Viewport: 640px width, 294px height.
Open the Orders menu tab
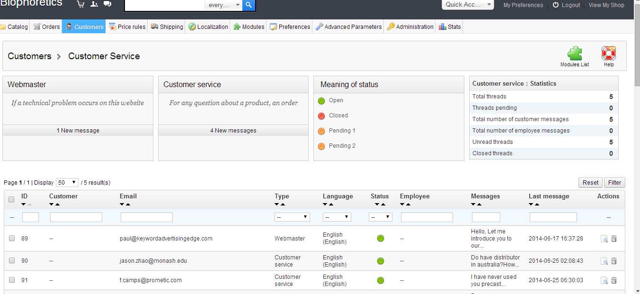coord(46,27)
